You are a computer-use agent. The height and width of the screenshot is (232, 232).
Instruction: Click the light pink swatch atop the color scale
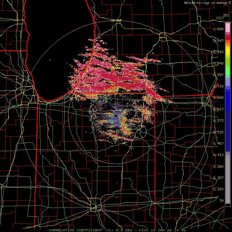point(228,27)
